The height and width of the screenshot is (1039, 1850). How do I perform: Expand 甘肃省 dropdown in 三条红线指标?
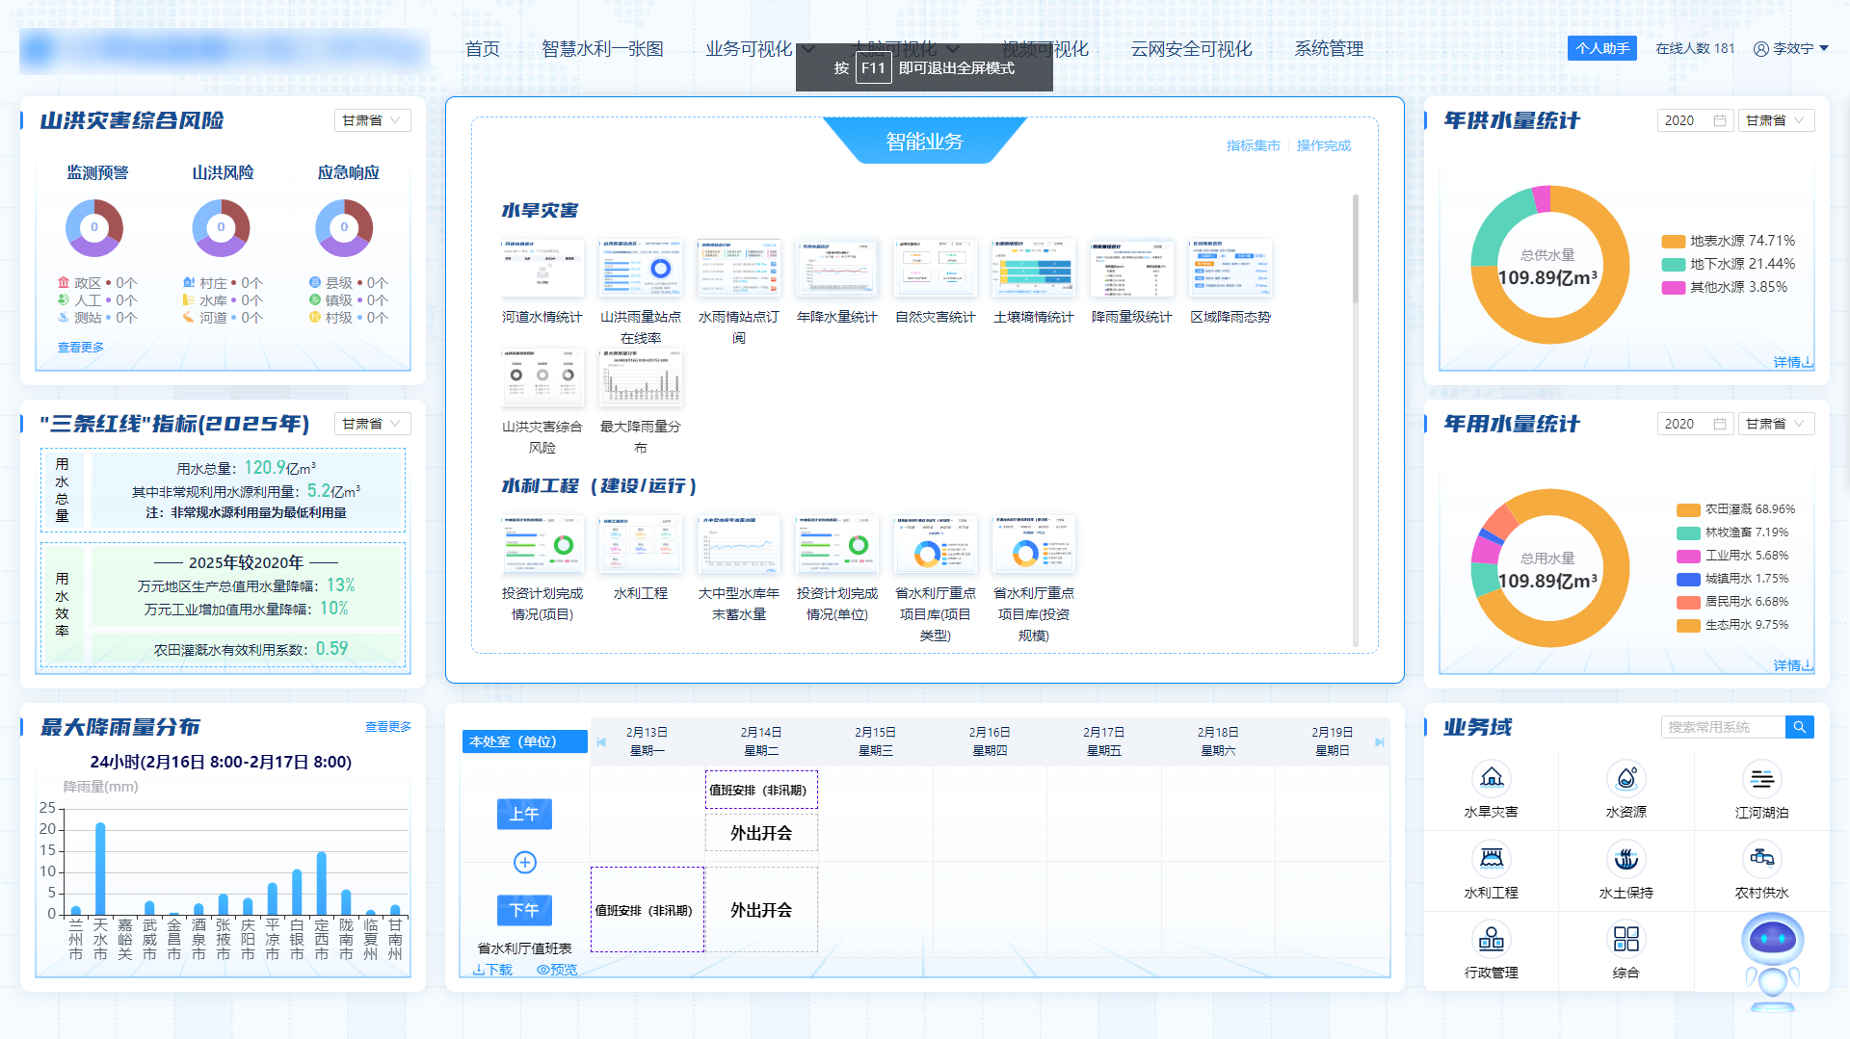point(373,424)
